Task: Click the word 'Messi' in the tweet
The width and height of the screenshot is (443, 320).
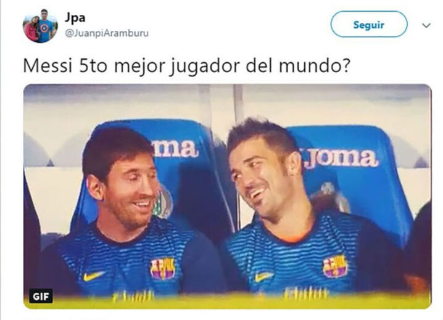Action: pyautogui.click(x=47, y=66)
